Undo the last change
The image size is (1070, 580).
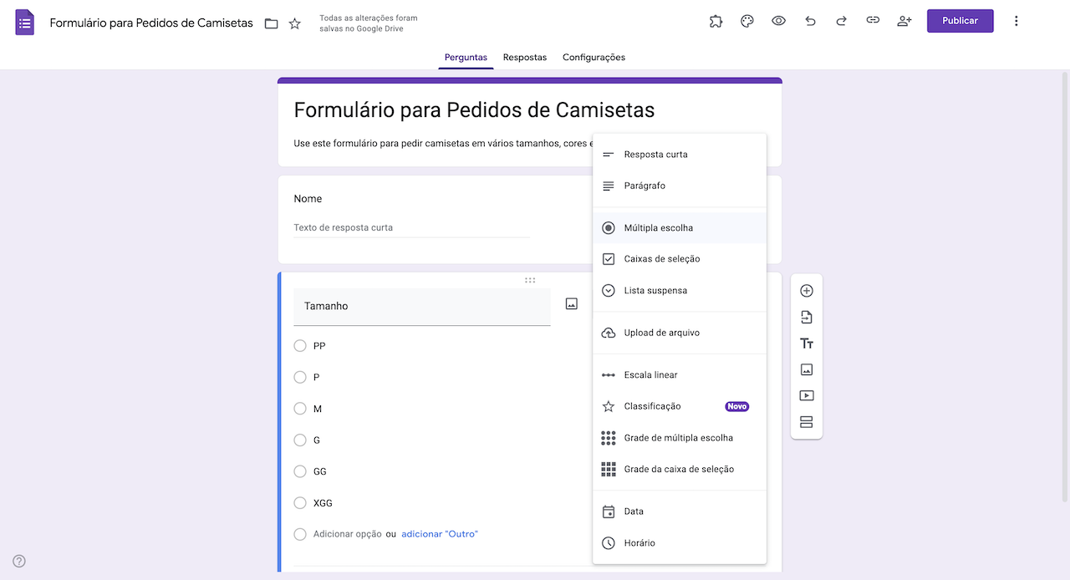click(809, 20)
